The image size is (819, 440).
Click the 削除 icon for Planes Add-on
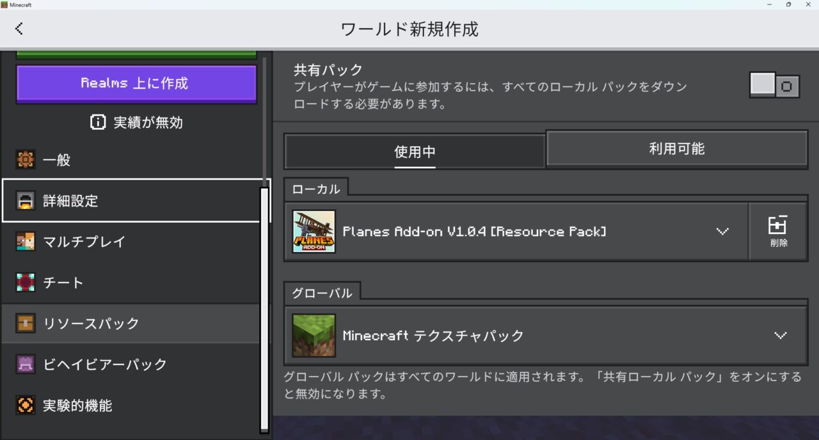click(x=778, y=230)
